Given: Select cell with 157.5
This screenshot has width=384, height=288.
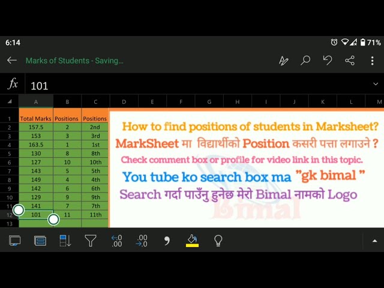Looking at the screenshot, I should [36, 127].
